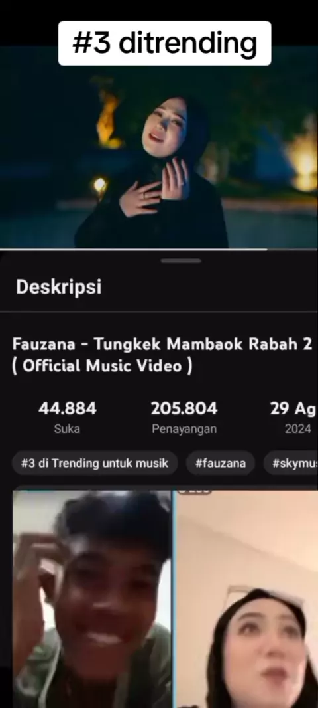Tap the viewer count badge above right video
Image resolution: width=318 pixels, height=708 pixels.
point(194,491)
